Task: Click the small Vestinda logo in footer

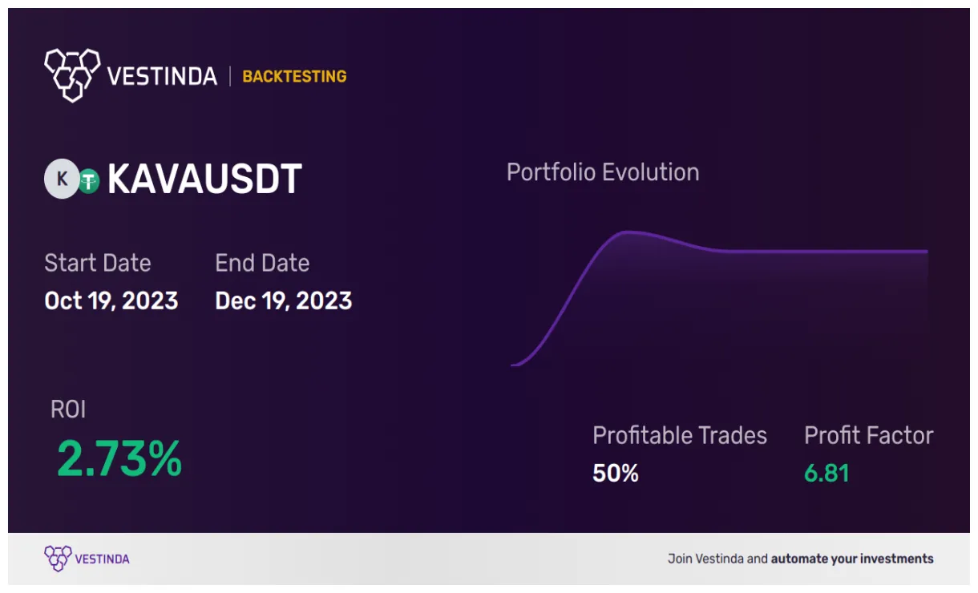Action: point(57,559)
